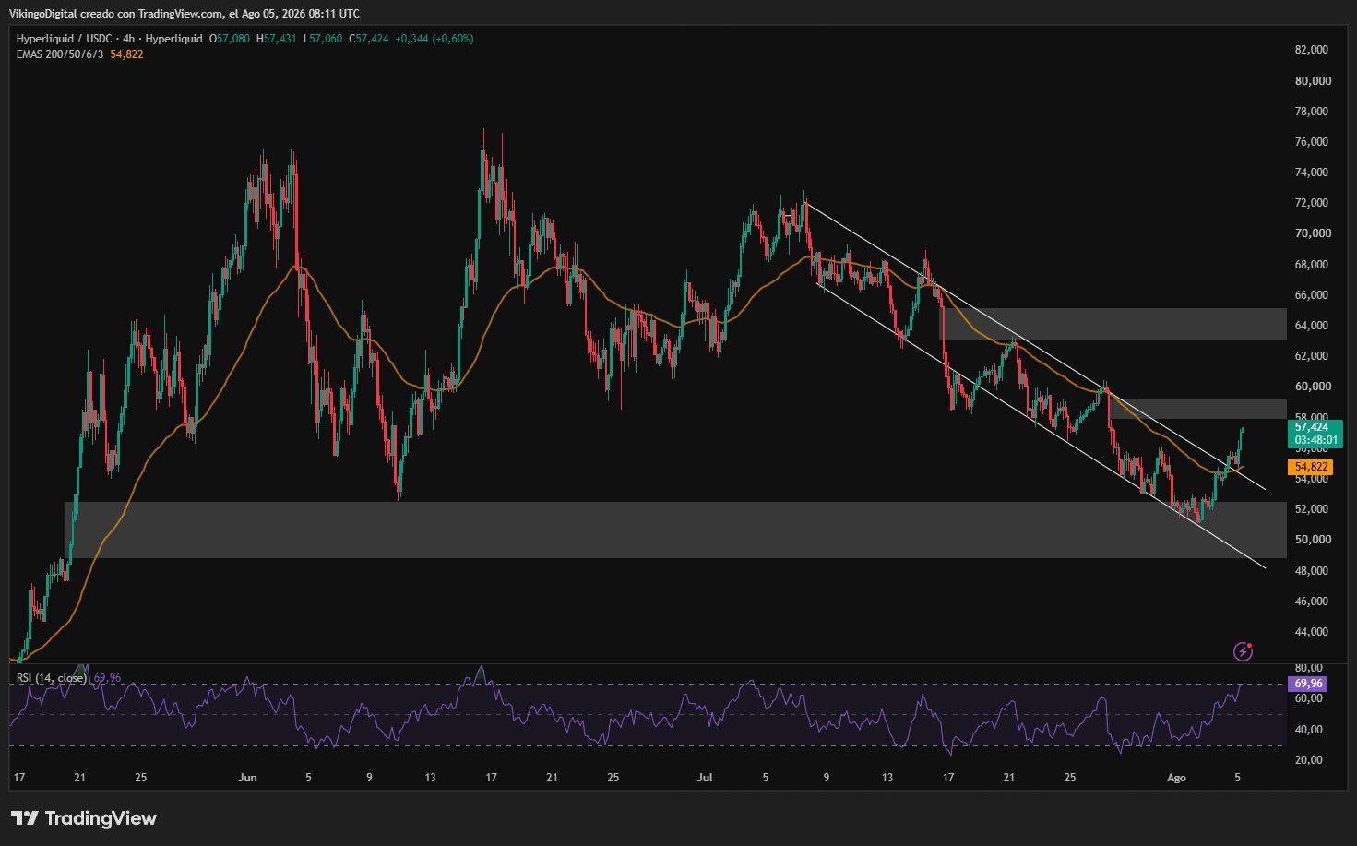Click the green current price tag 57,424
Screen dimensions: 1357x846
[1312, 427]
